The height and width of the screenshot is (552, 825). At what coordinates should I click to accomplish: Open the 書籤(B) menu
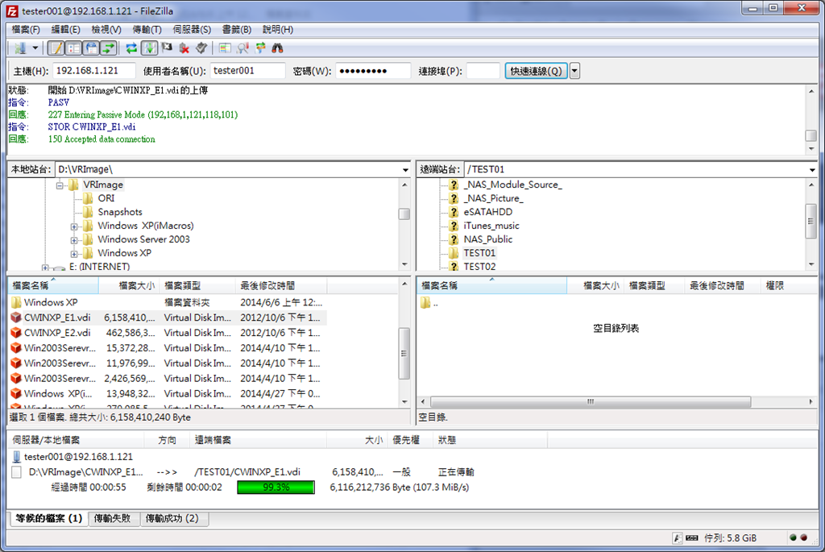pos(237,30)
